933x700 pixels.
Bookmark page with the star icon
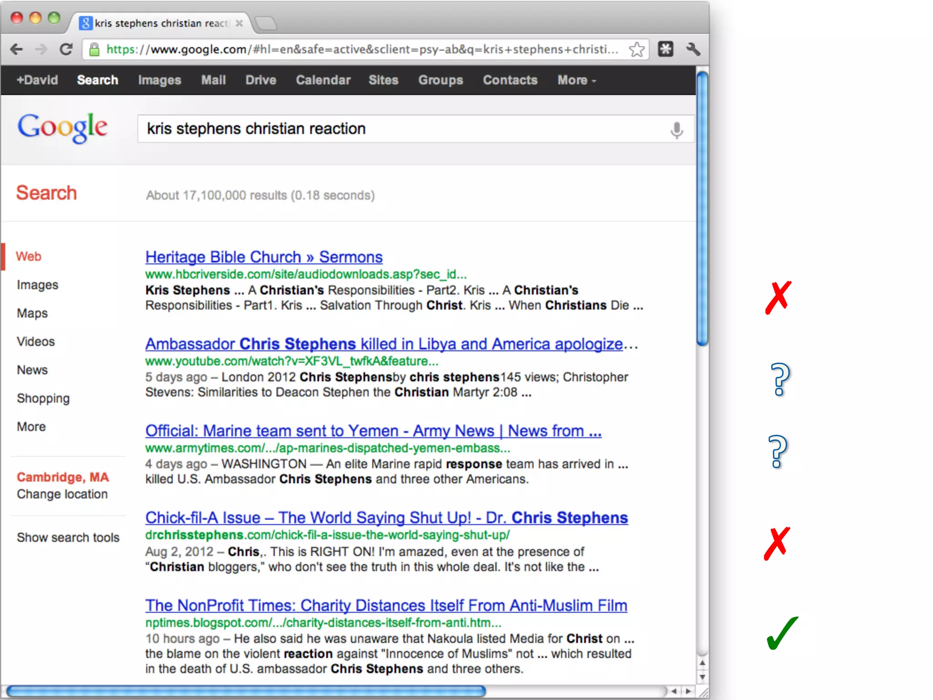[x=636, y=49]
